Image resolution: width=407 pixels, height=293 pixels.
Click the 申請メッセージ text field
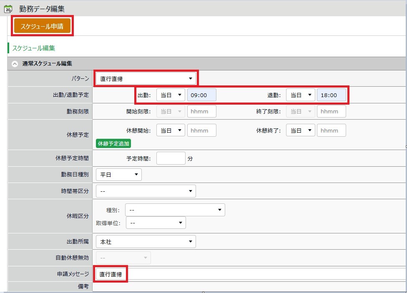[250, 274]
